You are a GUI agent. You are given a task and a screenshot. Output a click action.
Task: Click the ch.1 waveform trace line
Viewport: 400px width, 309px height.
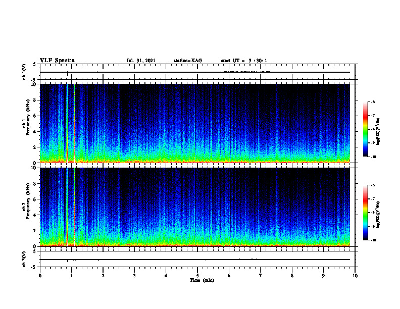click(195, 72)
